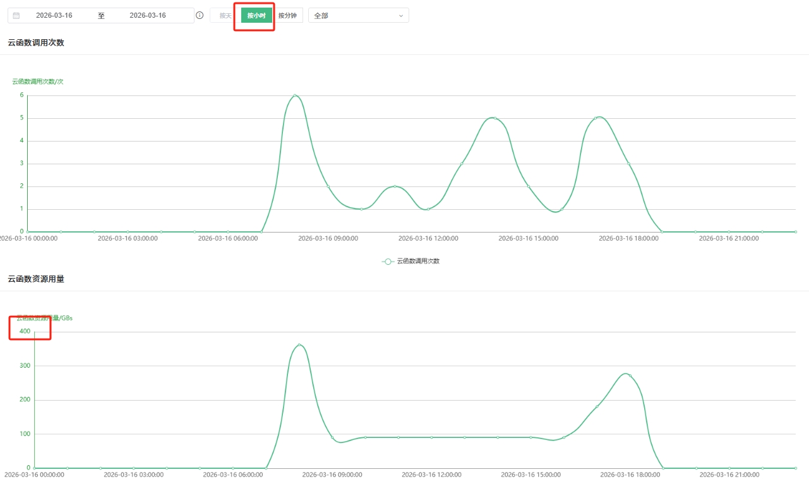Click the 云函数调用次数/次 y-axis title
This screenshot has height=491, width=809.
point(38,82)
